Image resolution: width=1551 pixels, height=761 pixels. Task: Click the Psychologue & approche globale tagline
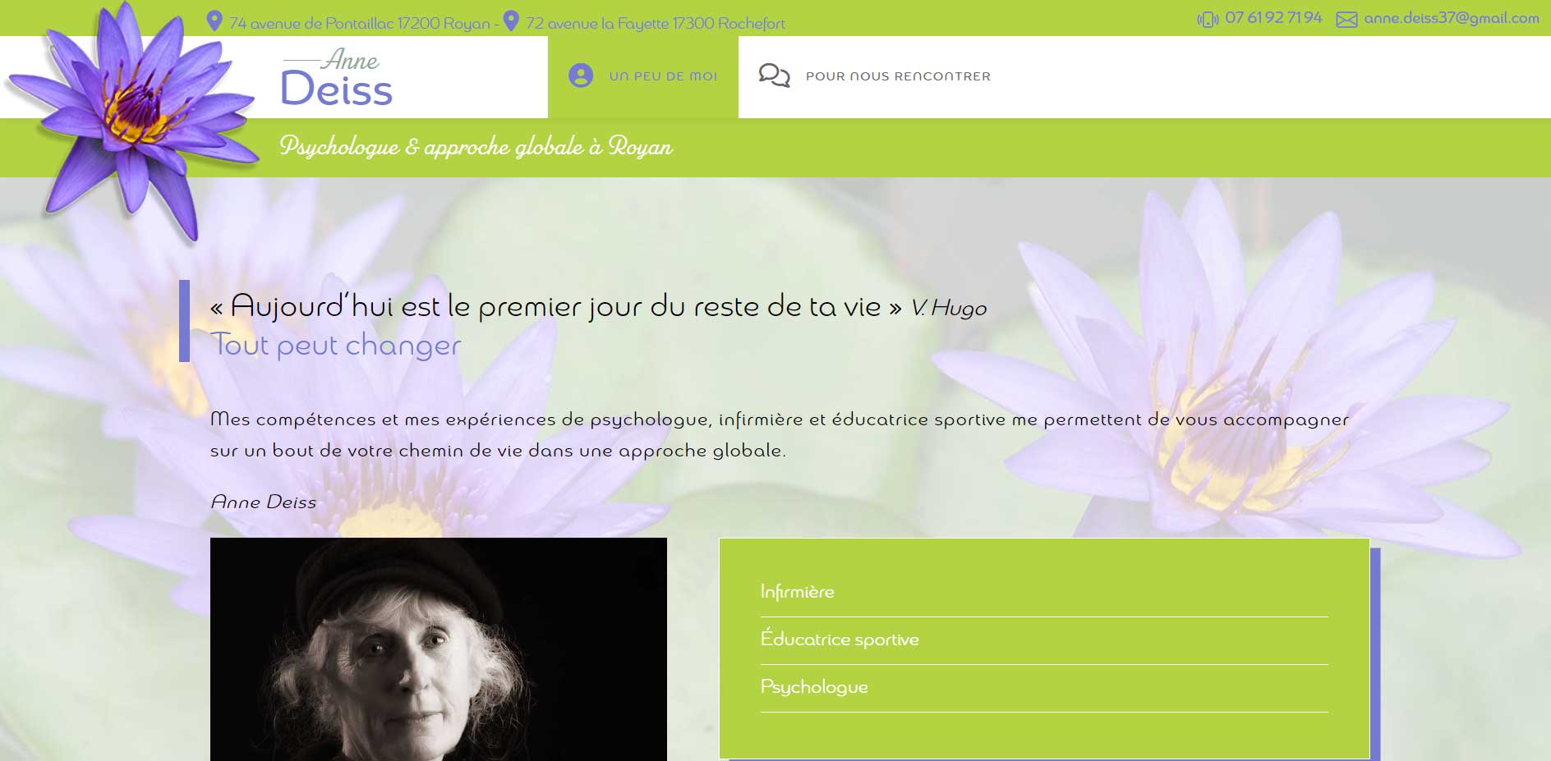476,147
